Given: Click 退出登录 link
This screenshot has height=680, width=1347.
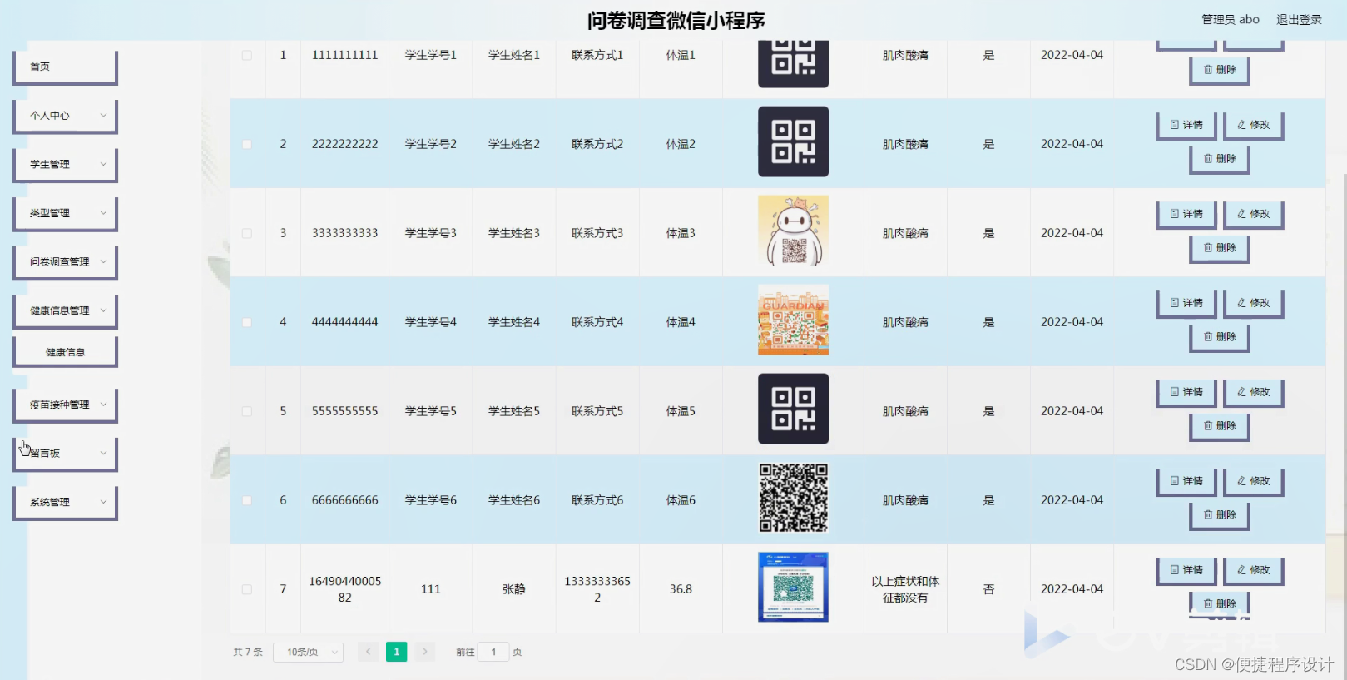Looking at the screenshot, I should (1299, 20).
